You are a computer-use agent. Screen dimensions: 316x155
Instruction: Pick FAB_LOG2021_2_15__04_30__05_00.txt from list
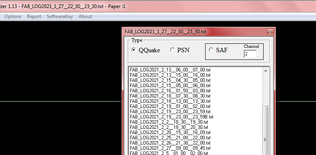tap(170, 80)
